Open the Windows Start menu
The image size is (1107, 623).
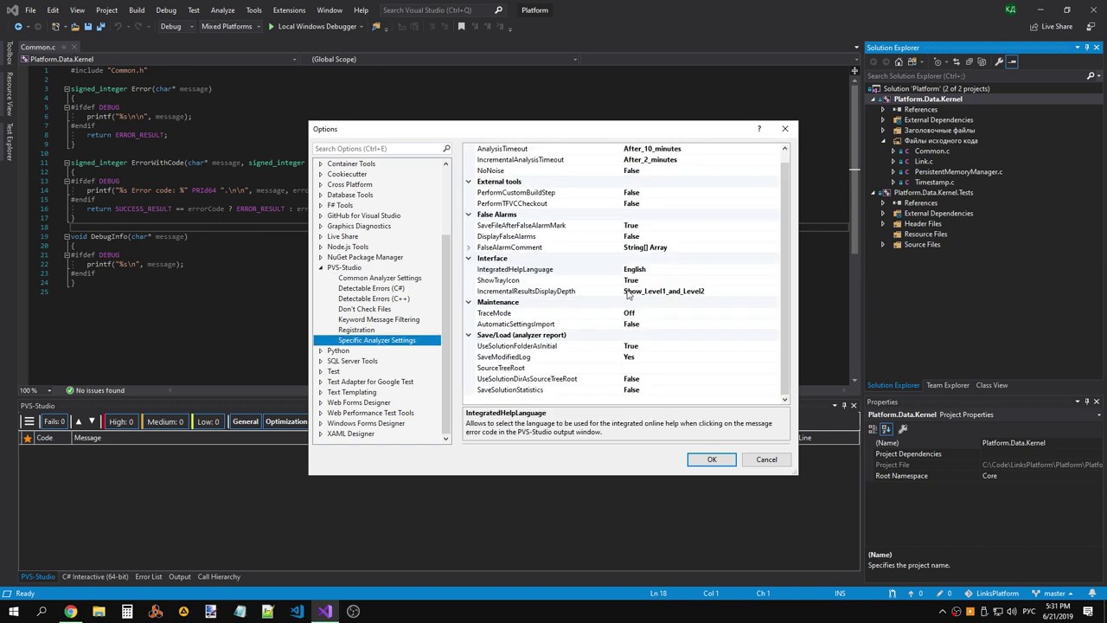[13, 612]
